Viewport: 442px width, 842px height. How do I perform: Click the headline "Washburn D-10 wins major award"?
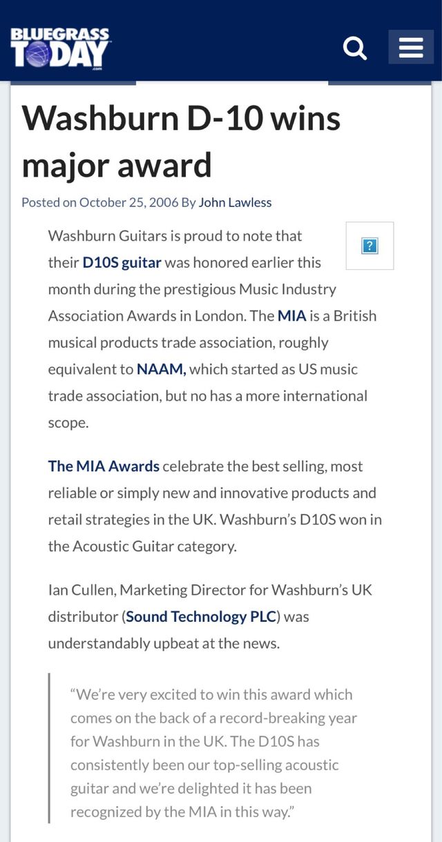pos(181,141)
